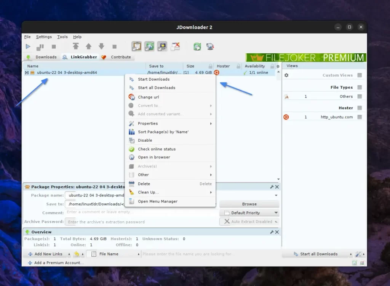This screenshot has height=286, width=390.
Task: Click the Move to Bottom toolbar icon
Action: [x=114, y=46]
